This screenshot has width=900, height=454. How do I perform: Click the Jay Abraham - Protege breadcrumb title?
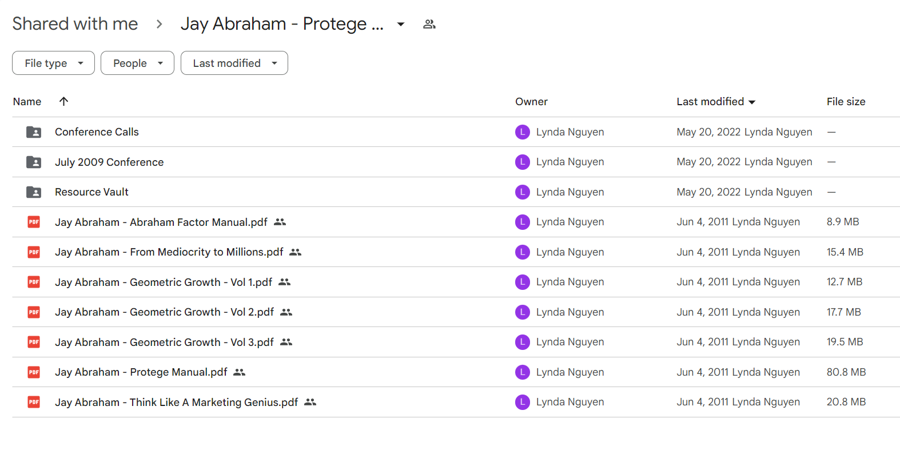pos(282,24)
